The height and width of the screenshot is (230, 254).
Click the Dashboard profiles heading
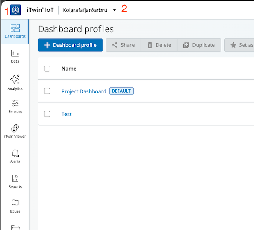coord(76,29)
